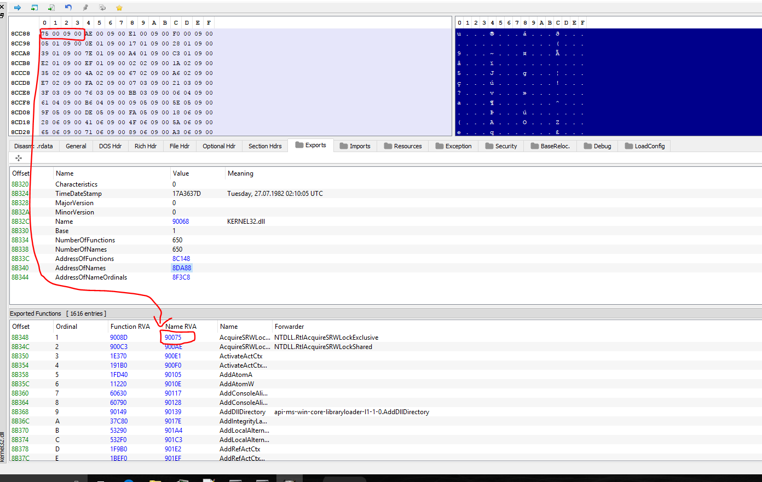This screenshot has width=762, height=482.
Task: Follow AddressOfNameOrdinals value 8F3C8
Action: pos(181,277)
